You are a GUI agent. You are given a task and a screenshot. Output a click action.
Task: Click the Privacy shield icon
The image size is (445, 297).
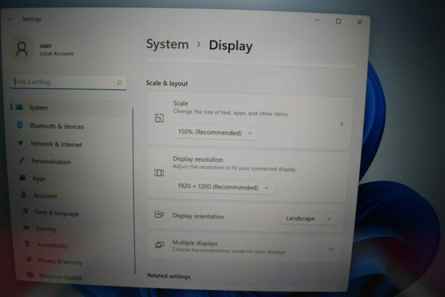pyautogui.click(x=28, y=259)
